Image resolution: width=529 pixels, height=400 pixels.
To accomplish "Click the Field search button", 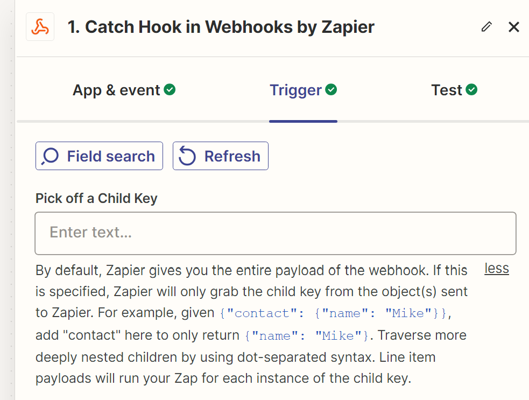I will click(x=99, y=156).
